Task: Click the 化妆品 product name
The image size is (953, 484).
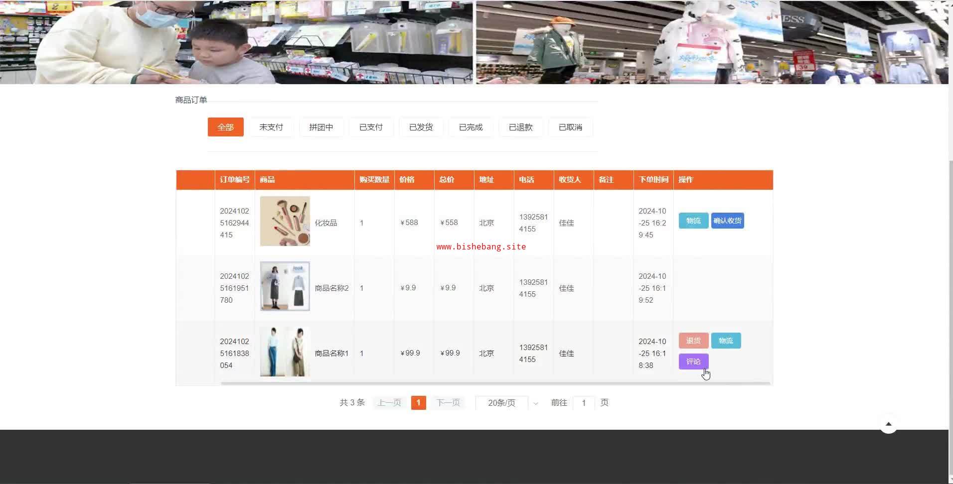Action: tap(326, 223)
